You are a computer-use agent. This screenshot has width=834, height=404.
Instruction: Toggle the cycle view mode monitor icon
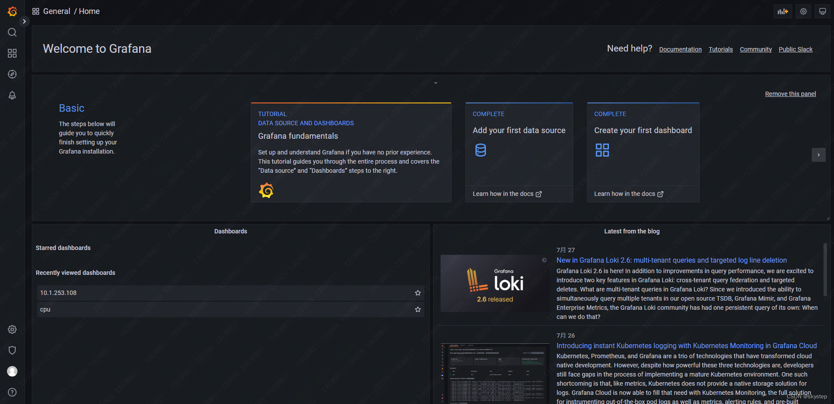[x=823, y=11]
